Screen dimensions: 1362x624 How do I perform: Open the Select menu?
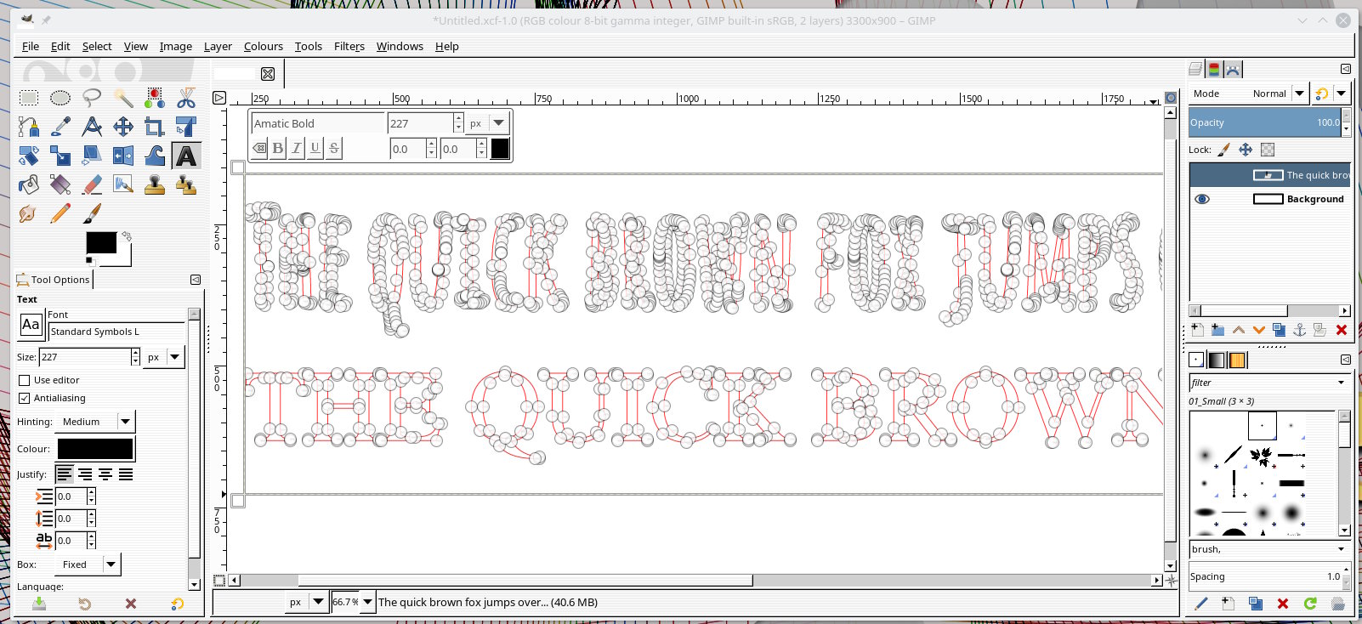tap(97, 46)
